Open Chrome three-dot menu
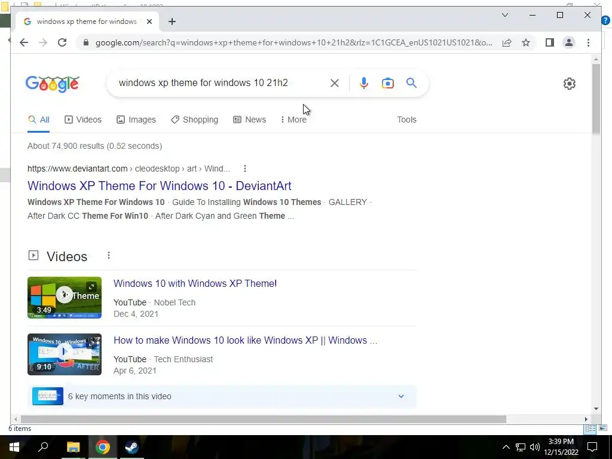Viewport: 612px width, 459px height. (588, 42)
